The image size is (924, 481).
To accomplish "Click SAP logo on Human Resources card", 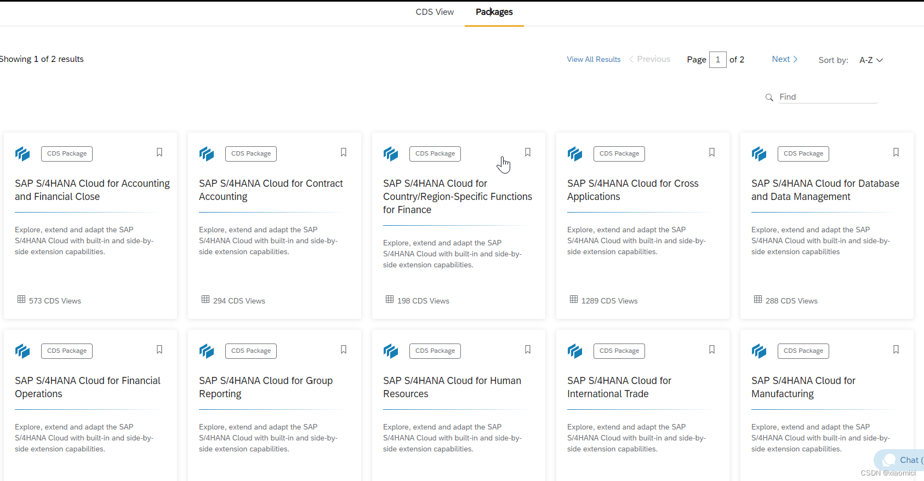I will click(x=391, y=351).
